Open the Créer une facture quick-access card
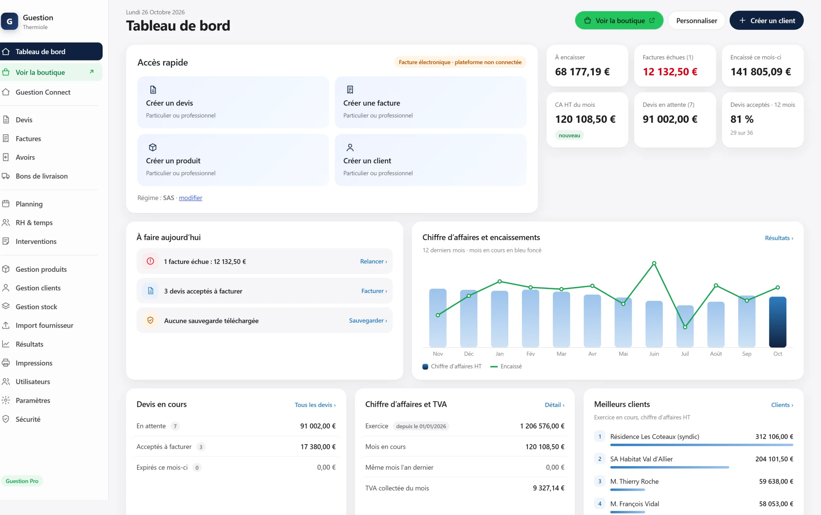 pyautogui.click(x=431, y=103)
